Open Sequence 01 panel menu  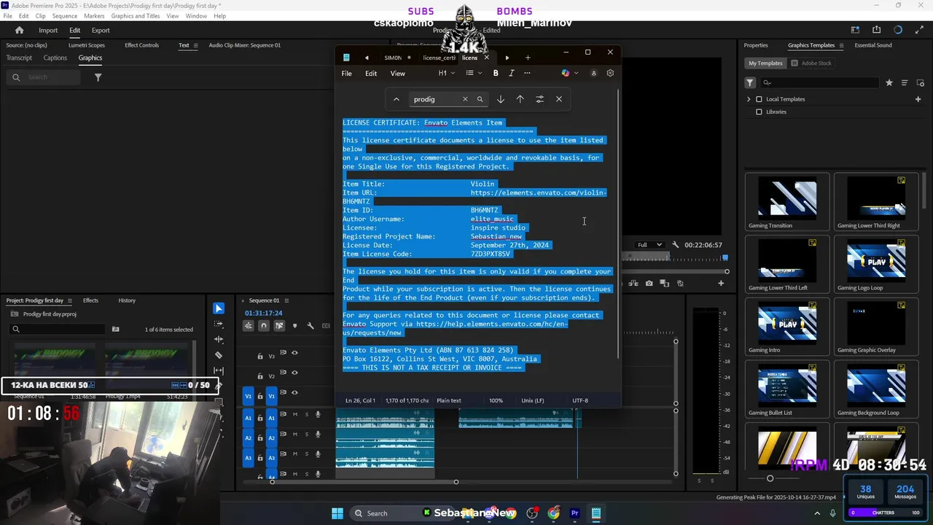287,300
